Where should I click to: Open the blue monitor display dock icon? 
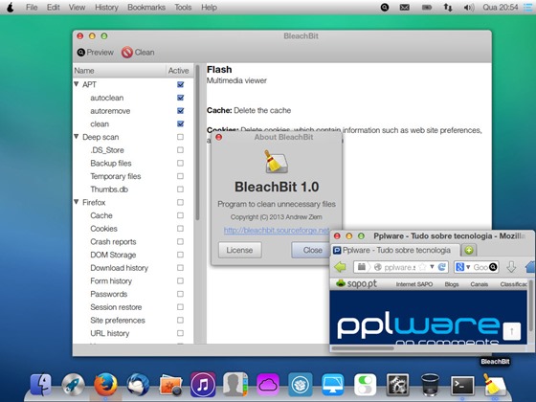(333, 385)
